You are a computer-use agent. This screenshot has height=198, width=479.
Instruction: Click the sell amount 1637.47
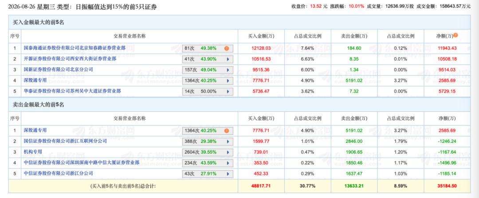[354, 174]
